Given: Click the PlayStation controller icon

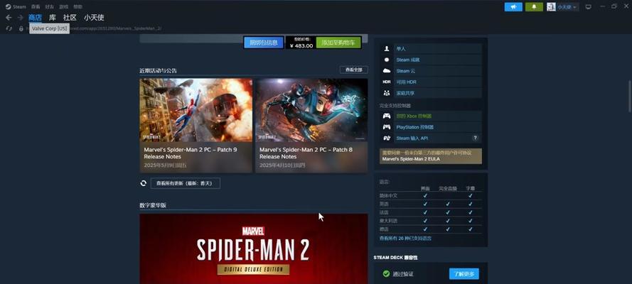Looking at the screenshot, I should tap(387, 126).
